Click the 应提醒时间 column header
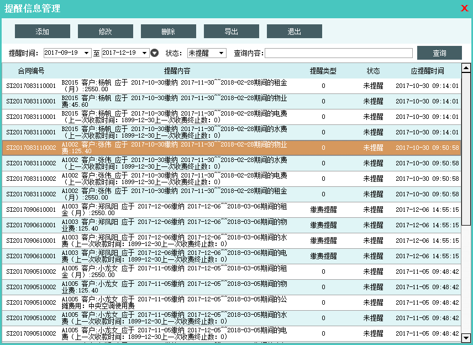This screenshot has width=473, height=345. tap(427, 71)
